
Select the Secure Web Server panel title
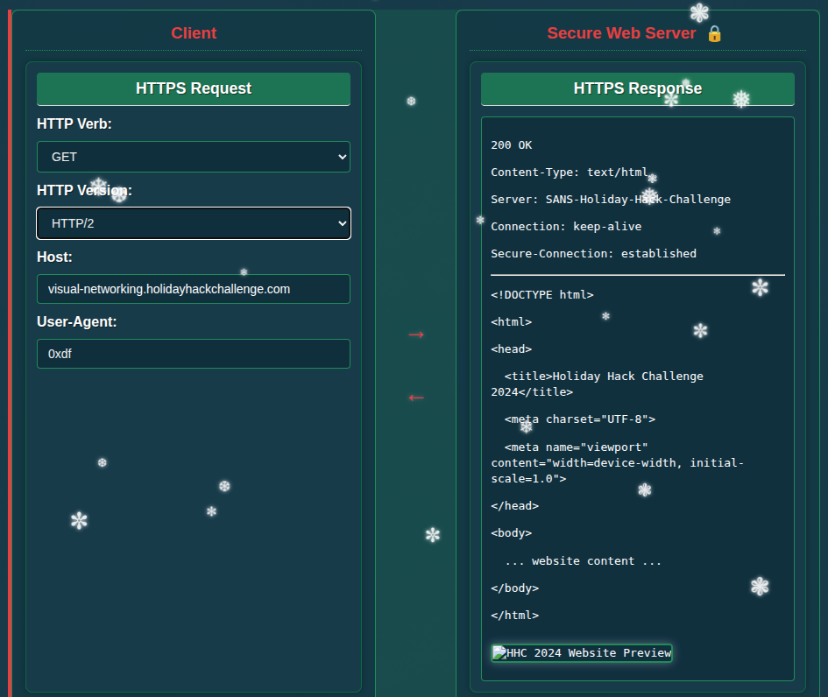[x=621, y=33]
